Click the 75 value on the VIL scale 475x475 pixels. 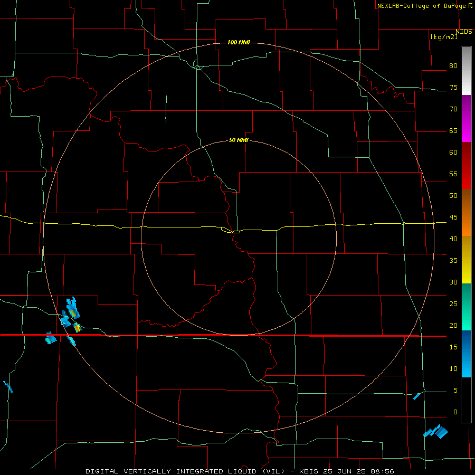(x=453, y=87)
